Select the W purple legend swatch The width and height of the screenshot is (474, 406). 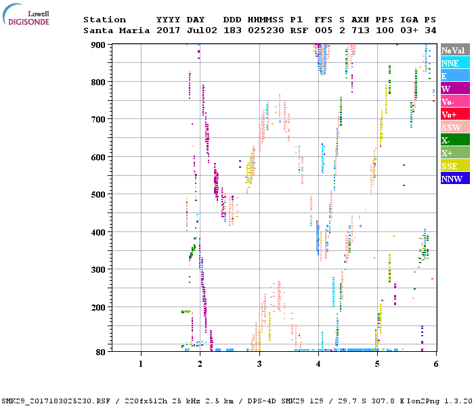coord(455,89)
